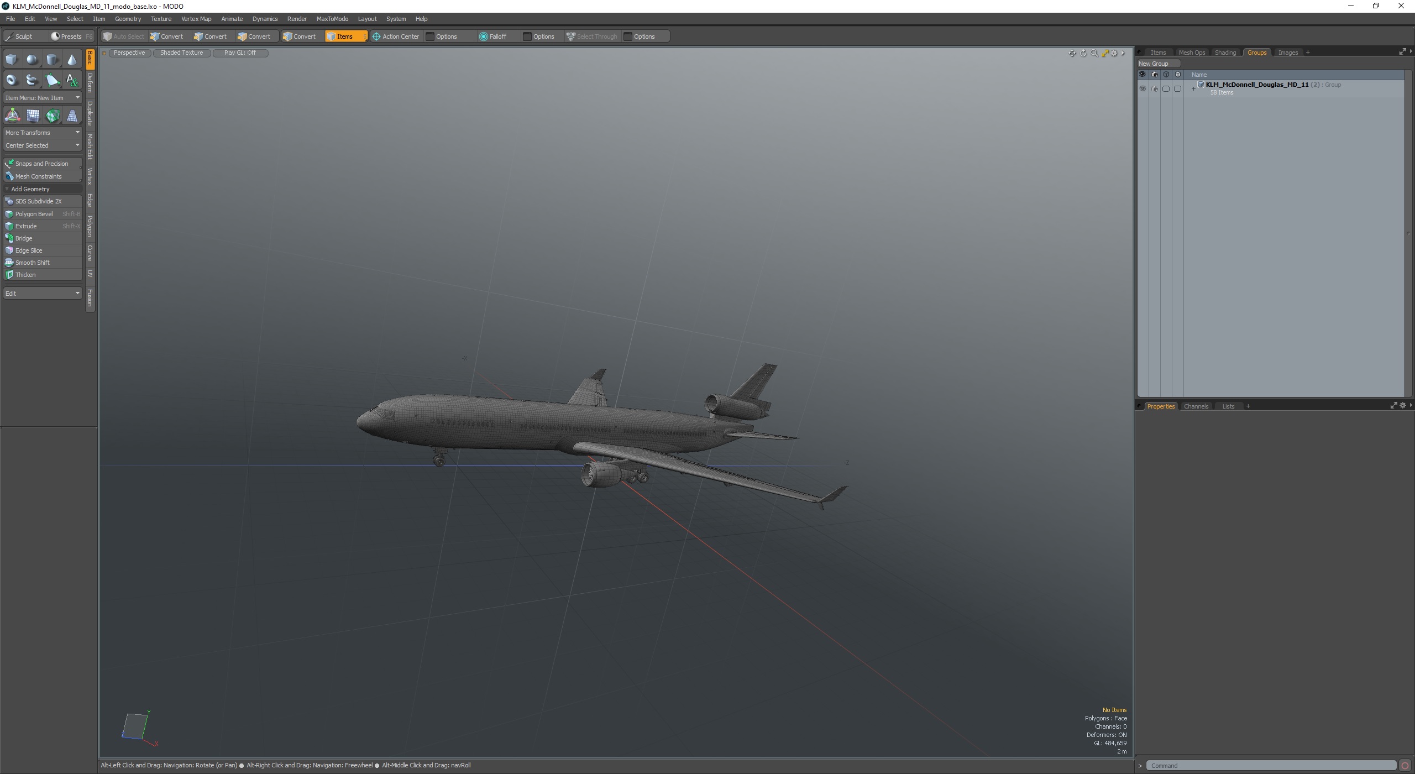Image resolution: width=1415 pixels, height=774 pixels.
Task: Select the Pen polygon tool
Action: tap(52, 80)
